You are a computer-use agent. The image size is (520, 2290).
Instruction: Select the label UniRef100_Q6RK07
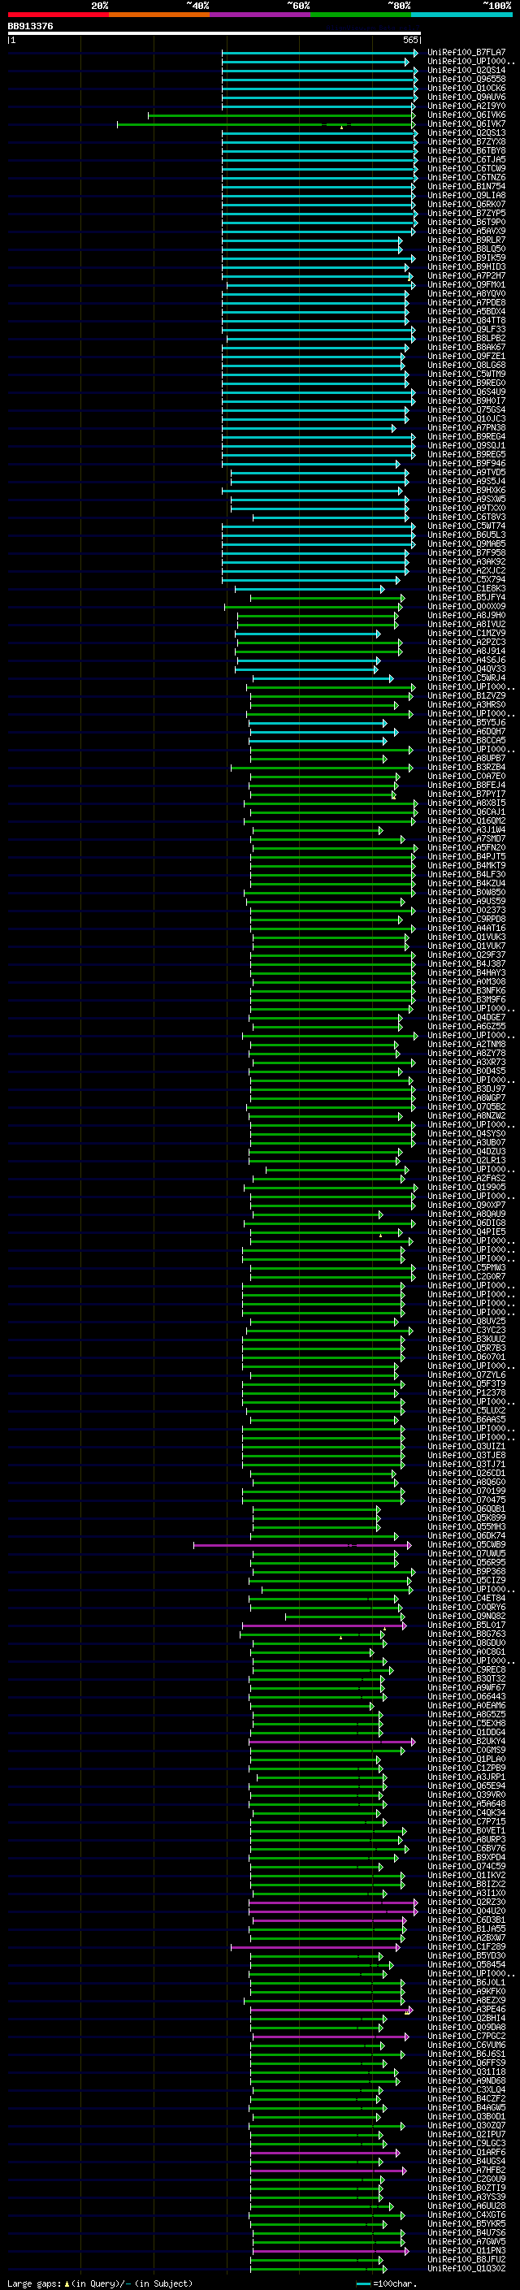[466, 205]
